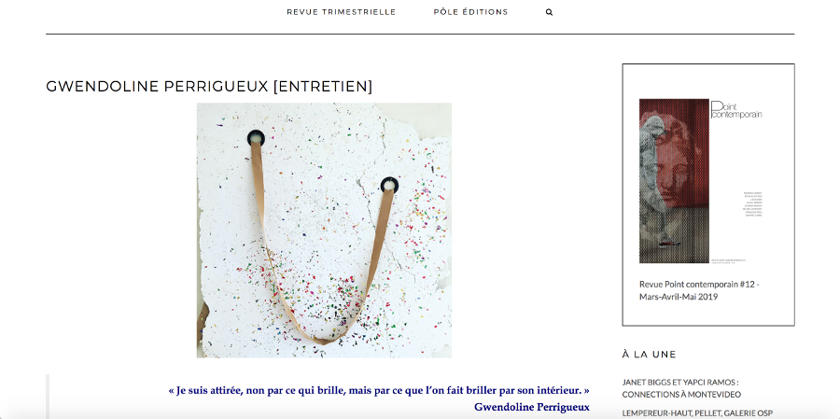Click the Point contemporain logo on cover

coord(736,109)
